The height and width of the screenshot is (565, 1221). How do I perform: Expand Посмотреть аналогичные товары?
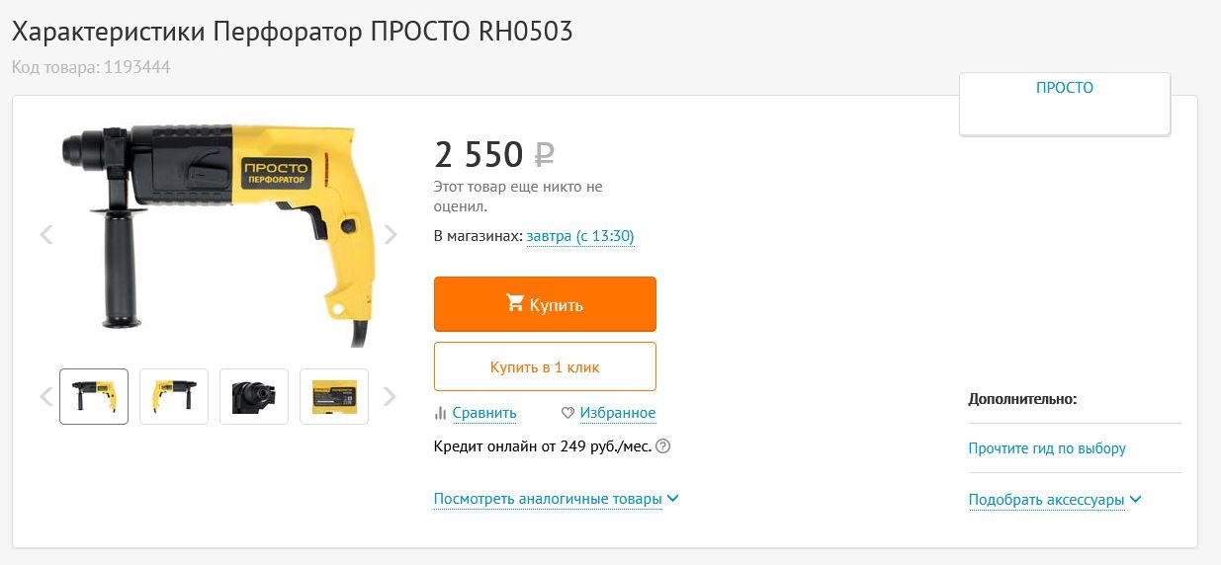click(556, 499)
